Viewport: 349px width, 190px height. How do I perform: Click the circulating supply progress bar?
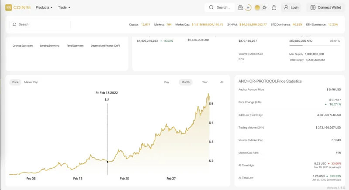[x=315, y=45]
